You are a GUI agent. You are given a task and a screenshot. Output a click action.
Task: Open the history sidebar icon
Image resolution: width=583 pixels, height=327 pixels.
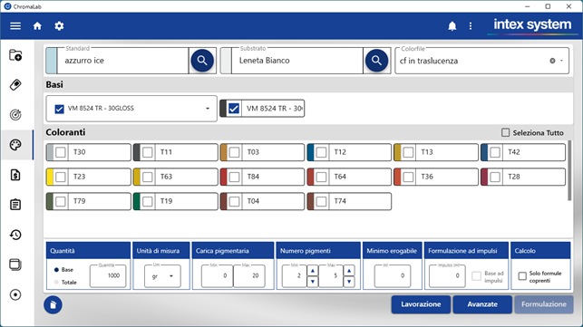point(15,235)
